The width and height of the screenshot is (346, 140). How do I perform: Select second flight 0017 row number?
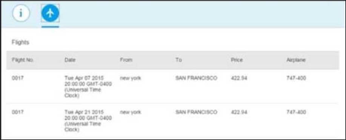[x=18, y=112]
